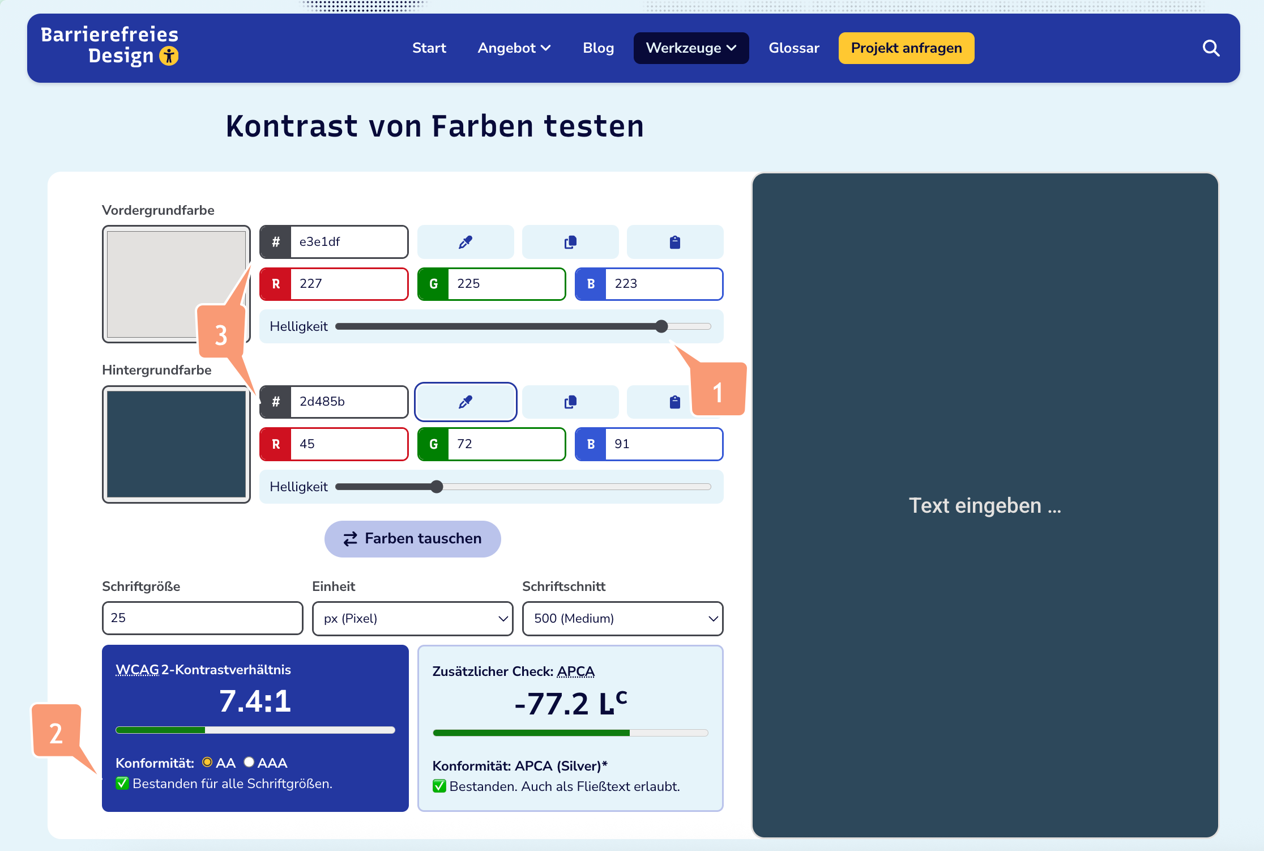The height and width of the screenshot is (851, 1264).
Task: Click the accessibility logo icon
Action: 169,56
